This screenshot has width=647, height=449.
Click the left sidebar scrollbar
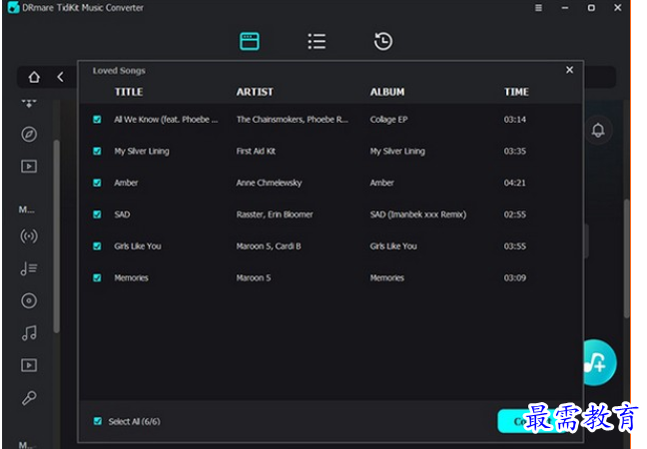click(56, 236)
